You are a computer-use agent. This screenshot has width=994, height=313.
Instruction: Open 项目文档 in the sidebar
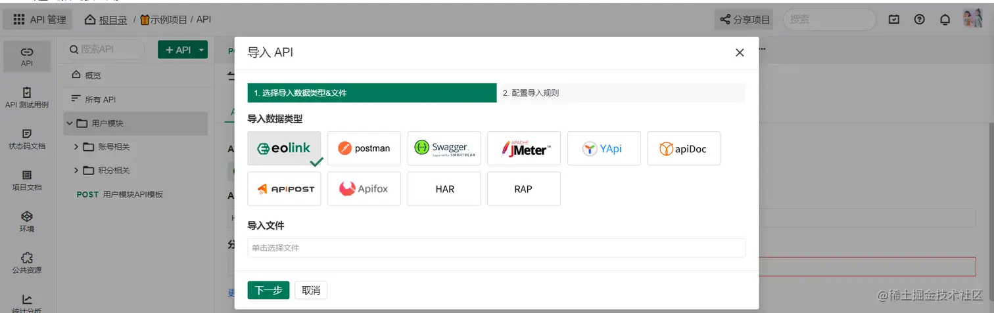[x=27, y=180]
